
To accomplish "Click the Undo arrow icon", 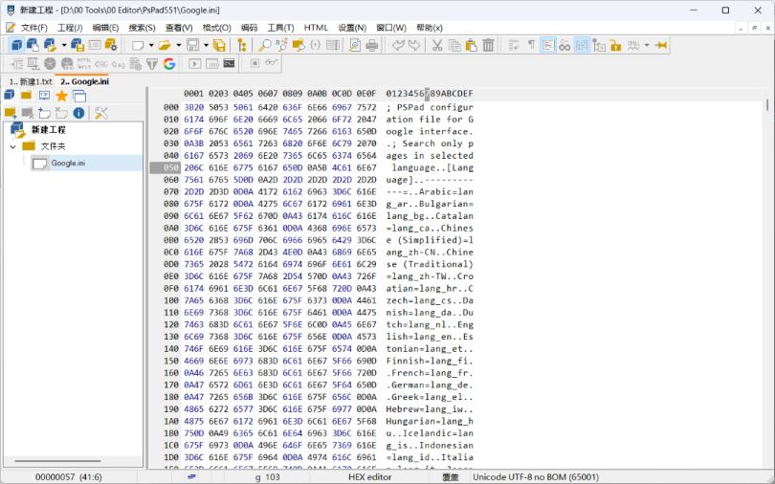I will pyautogui.click(x=397, y=45).
